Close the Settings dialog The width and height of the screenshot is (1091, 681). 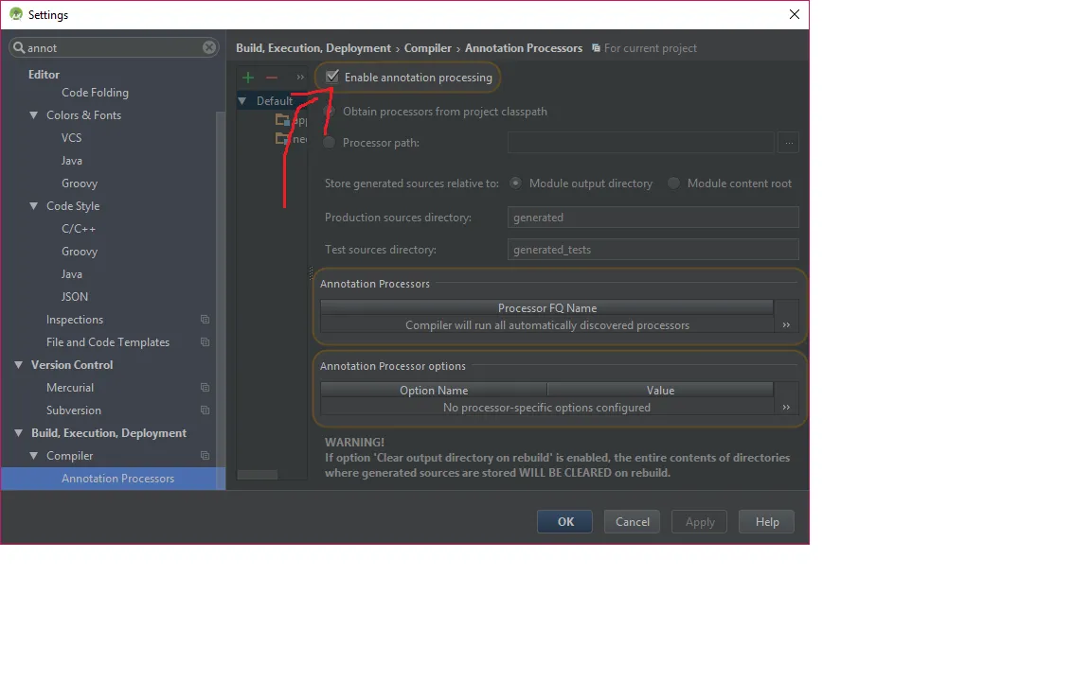pos(794,14)
